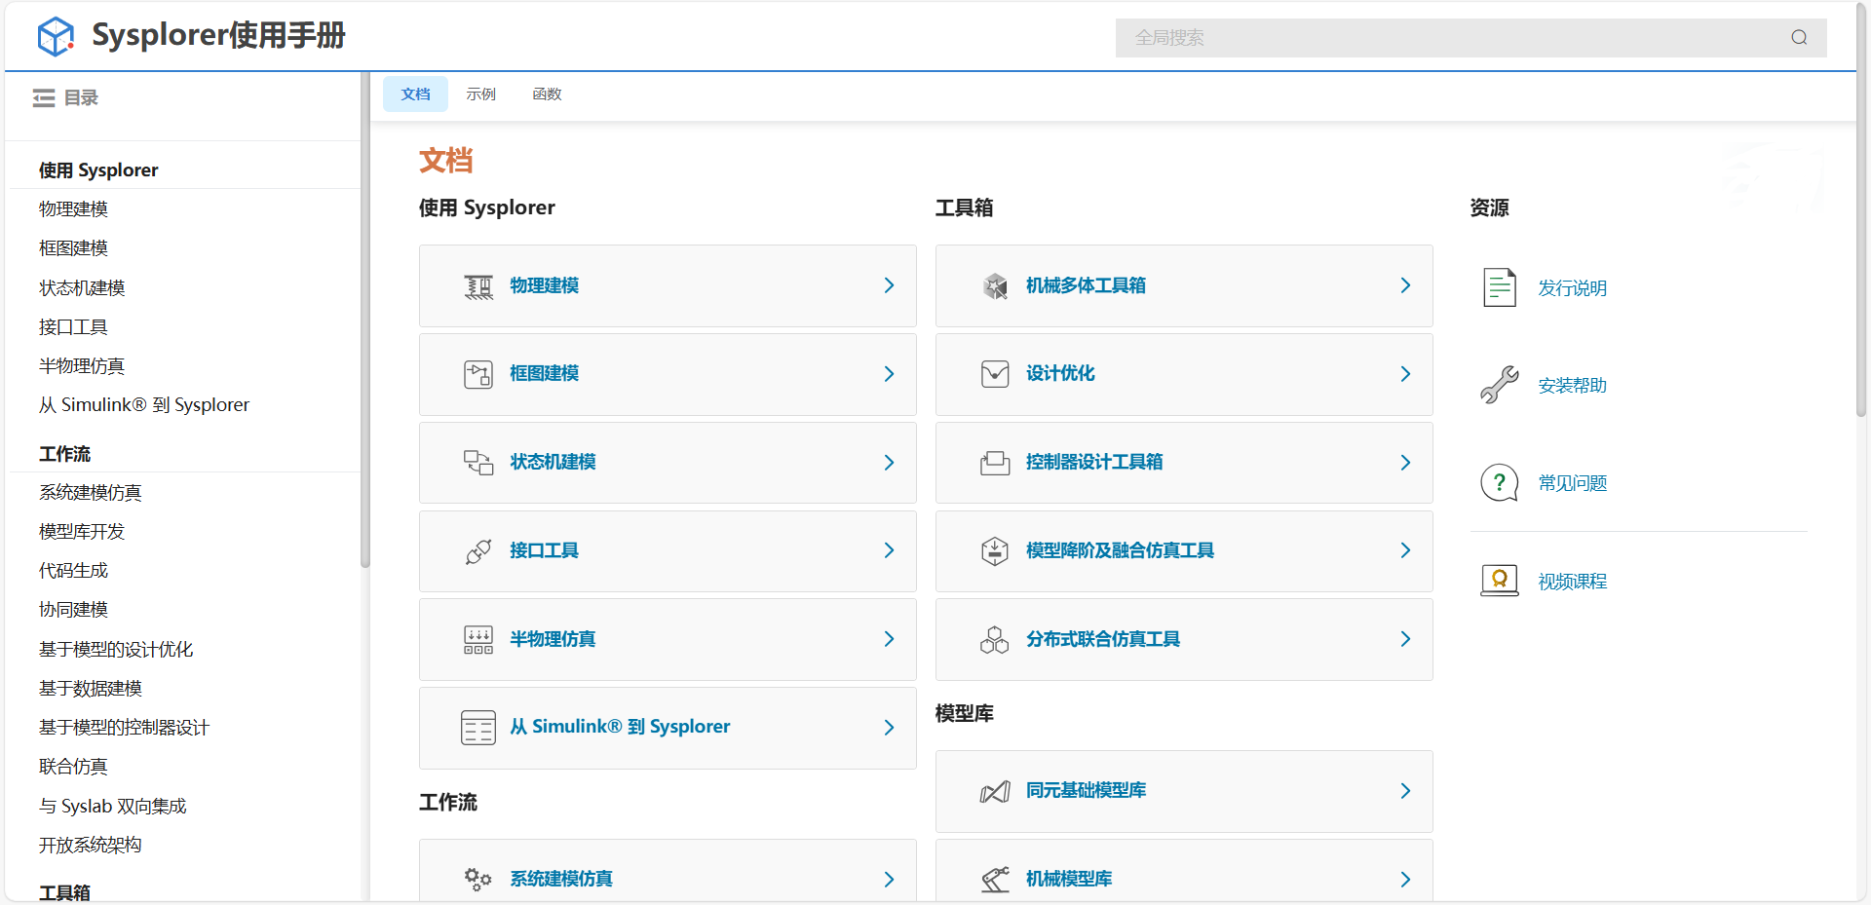Click the 系统建模仿真 gears icon

point(478,880)
